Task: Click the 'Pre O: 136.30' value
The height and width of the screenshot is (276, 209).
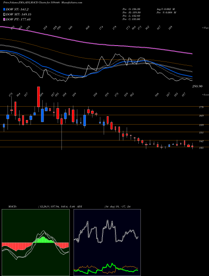Action: pyautogui.click(x=131, y=9)
